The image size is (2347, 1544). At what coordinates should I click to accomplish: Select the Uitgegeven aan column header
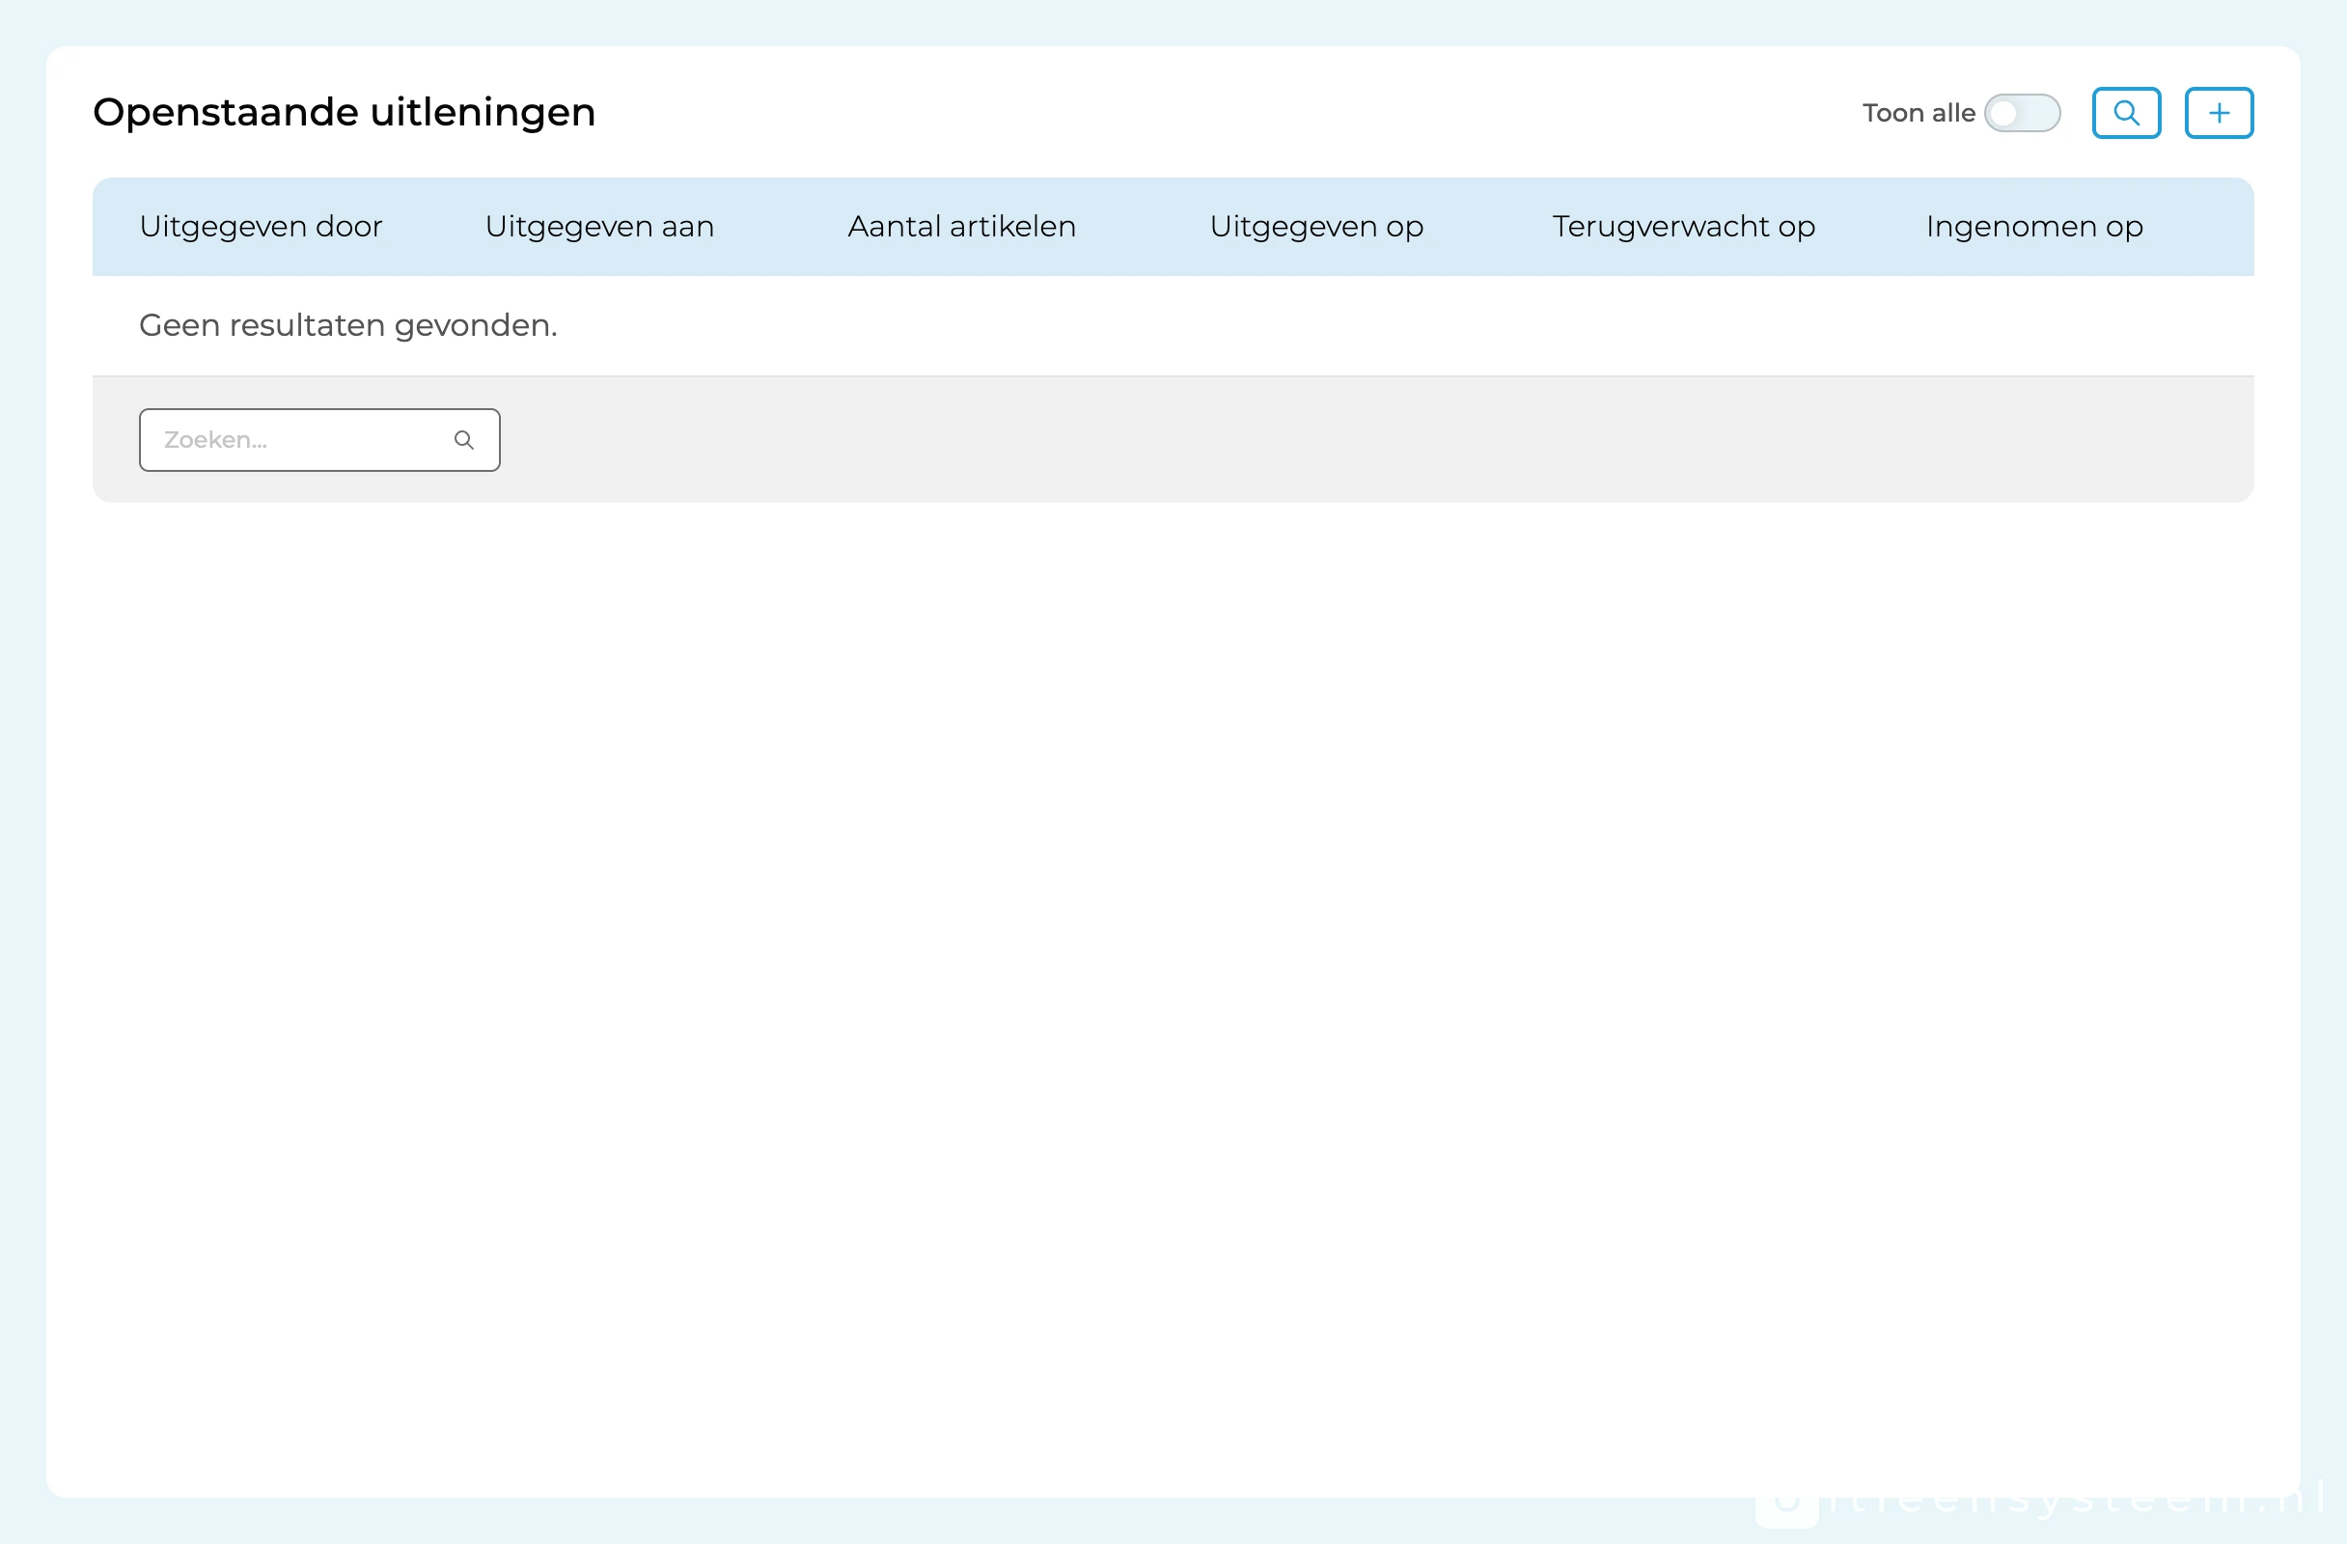(598, 227)
